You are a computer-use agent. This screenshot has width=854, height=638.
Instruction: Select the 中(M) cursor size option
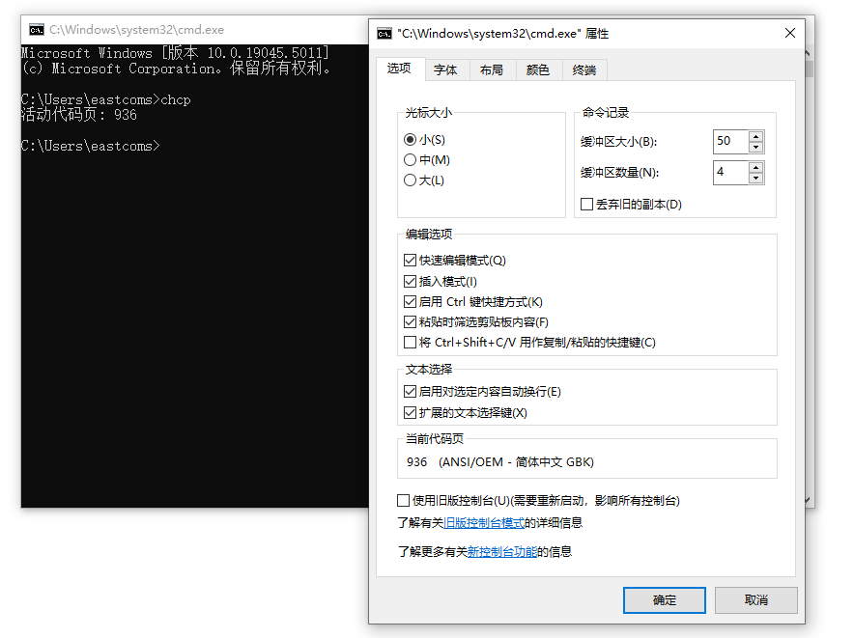pos(411,160)
